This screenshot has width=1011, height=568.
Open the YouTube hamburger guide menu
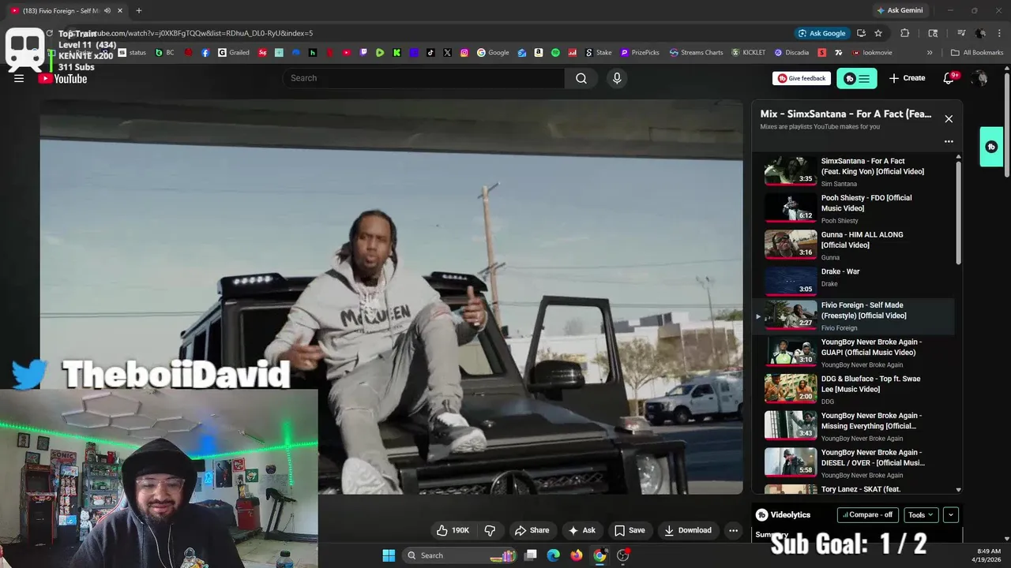pos(19,78)
